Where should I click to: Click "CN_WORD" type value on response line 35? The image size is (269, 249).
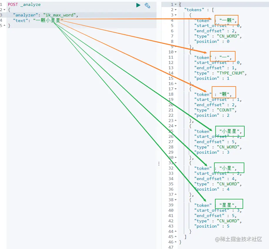(x=228, y=184)
